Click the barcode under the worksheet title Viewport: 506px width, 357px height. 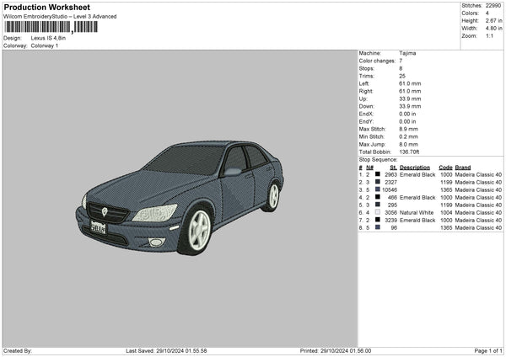pos(50,27)
